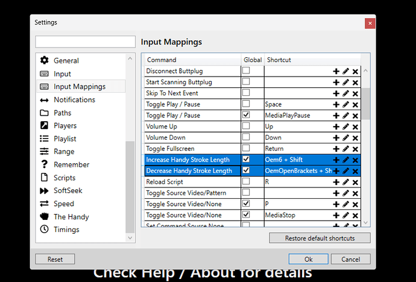Remove shortcut for Toggle Source Video/Pattern
Viewport: 416px width, 282px height.
355,193
